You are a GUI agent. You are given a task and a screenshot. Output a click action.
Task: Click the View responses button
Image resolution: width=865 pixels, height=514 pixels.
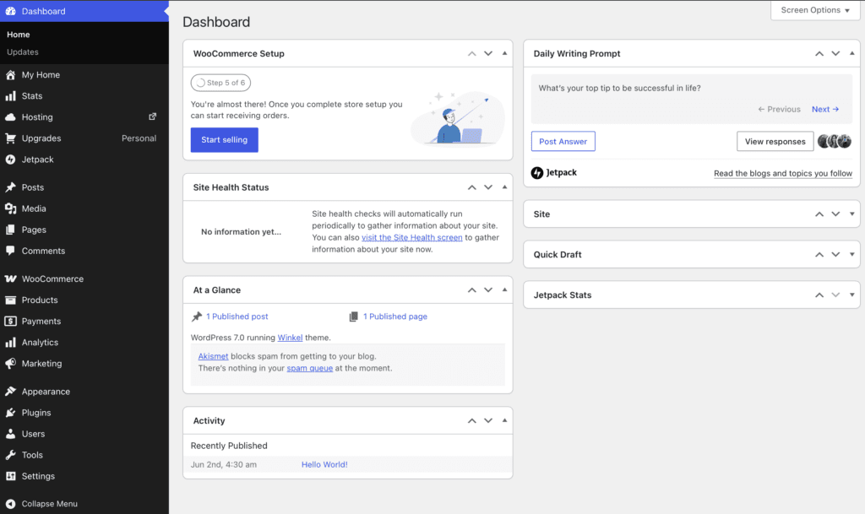click(775, 142)
